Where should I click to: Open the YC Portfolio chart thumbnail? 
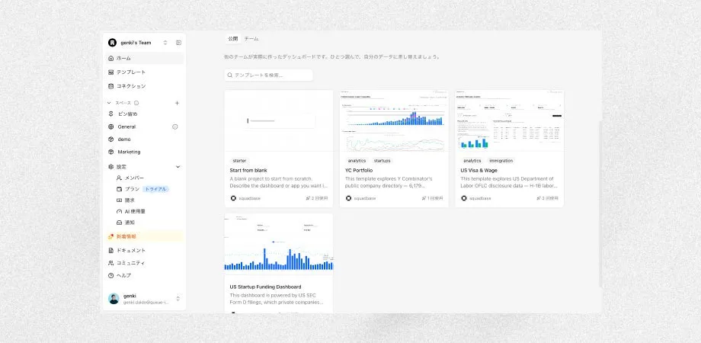[x=394, y=120]
